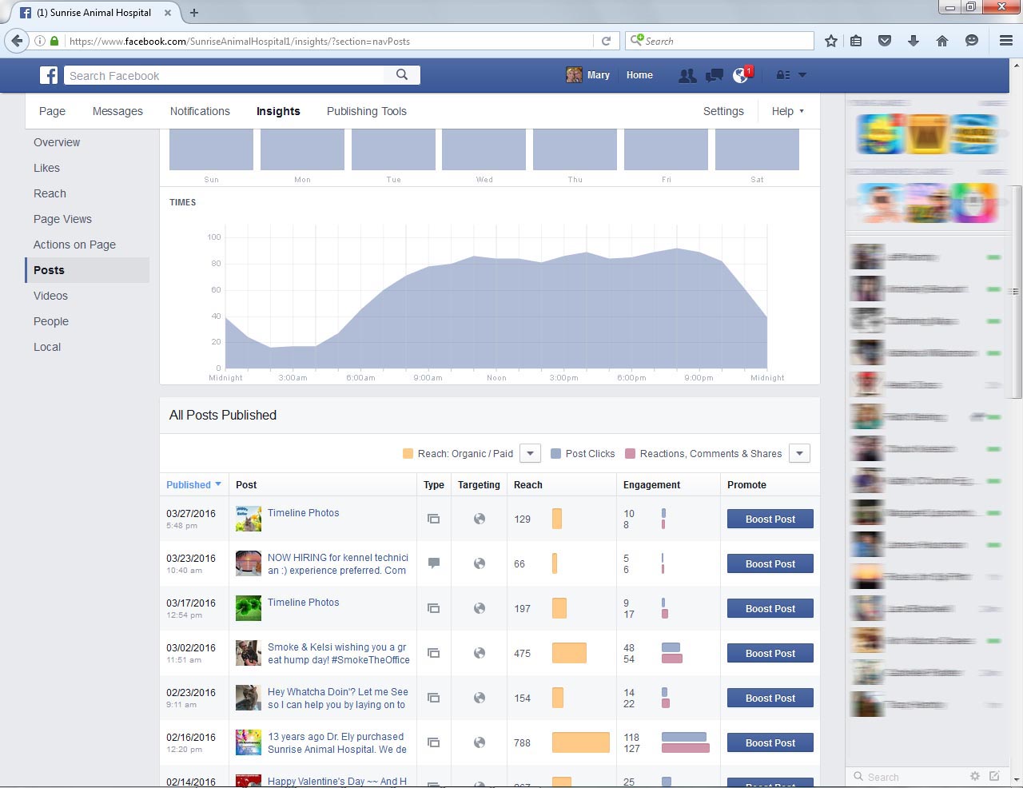Click the Firefox back arrow button

[x=17, y=41]
